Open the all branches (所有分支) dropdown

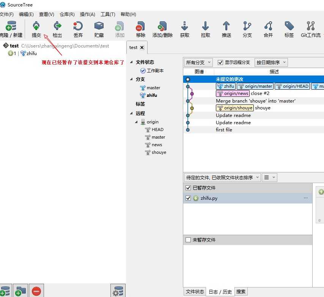coord(198,62)
